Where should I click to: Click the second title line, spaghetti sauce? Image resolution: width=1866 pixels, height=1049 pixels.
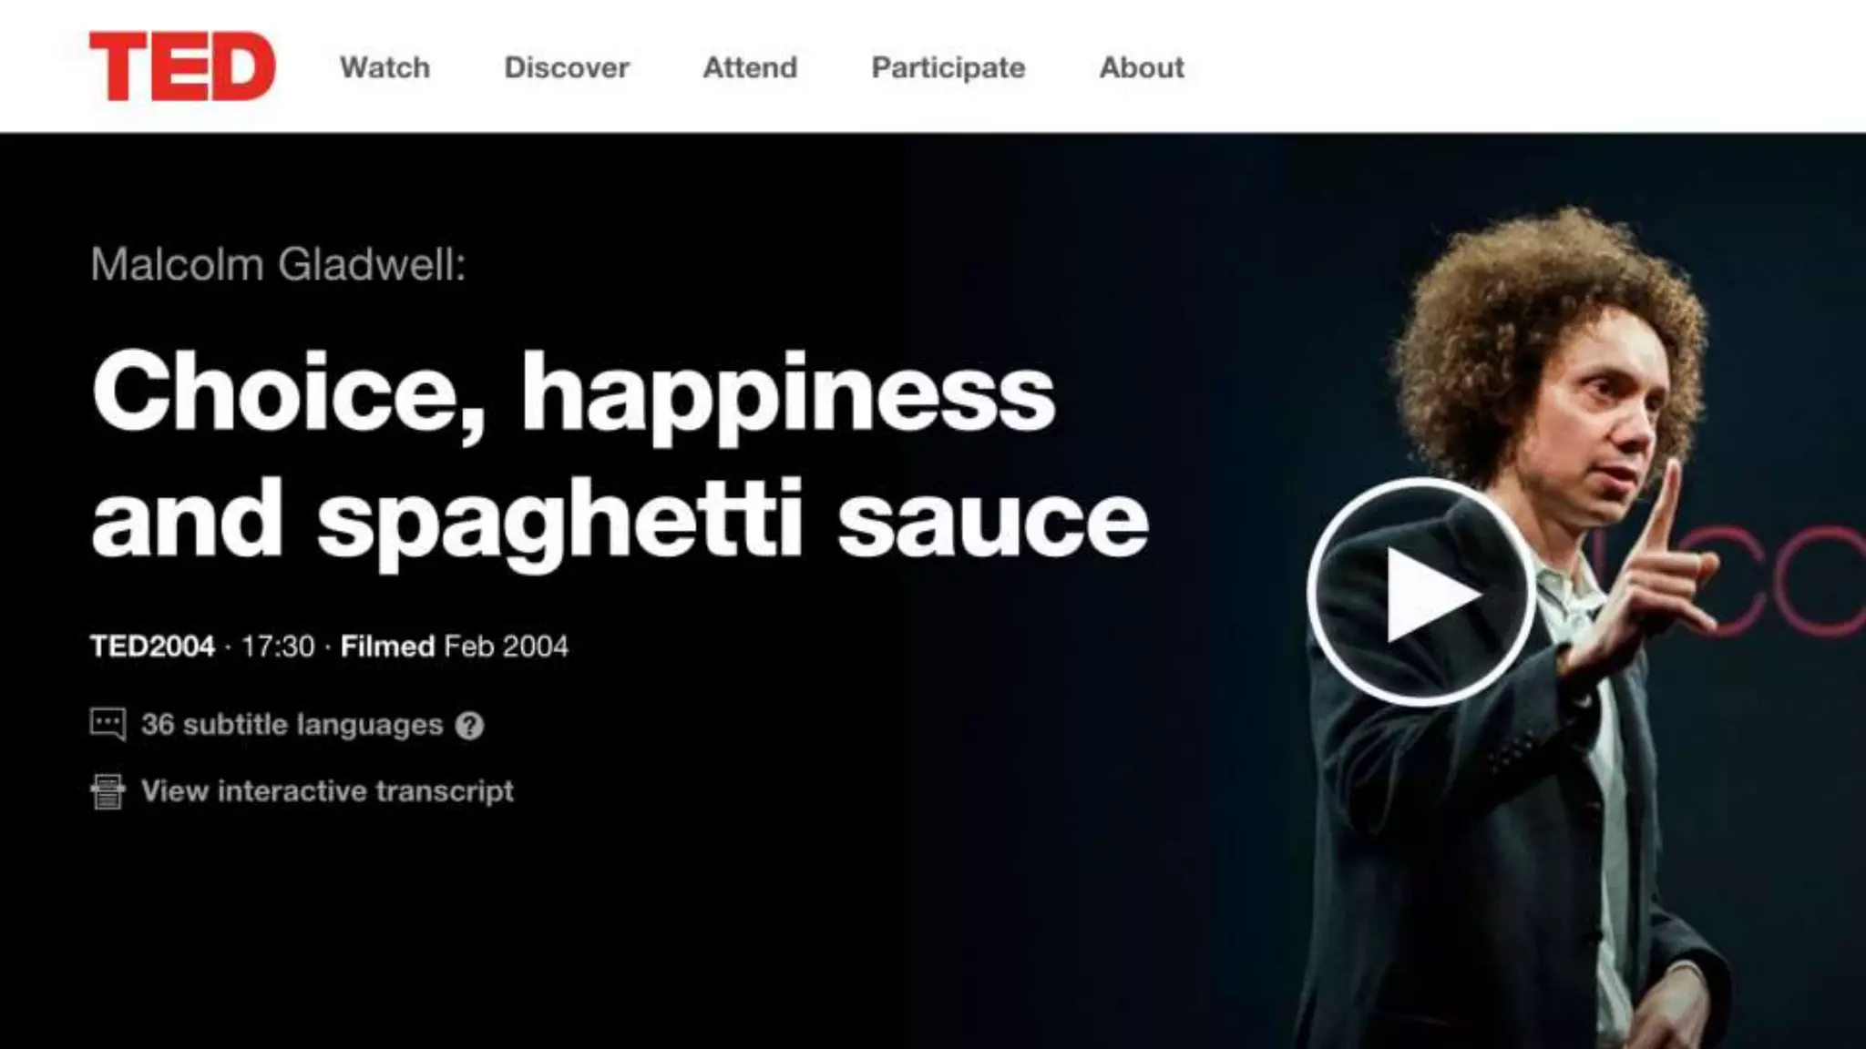[x=620, y=522]
